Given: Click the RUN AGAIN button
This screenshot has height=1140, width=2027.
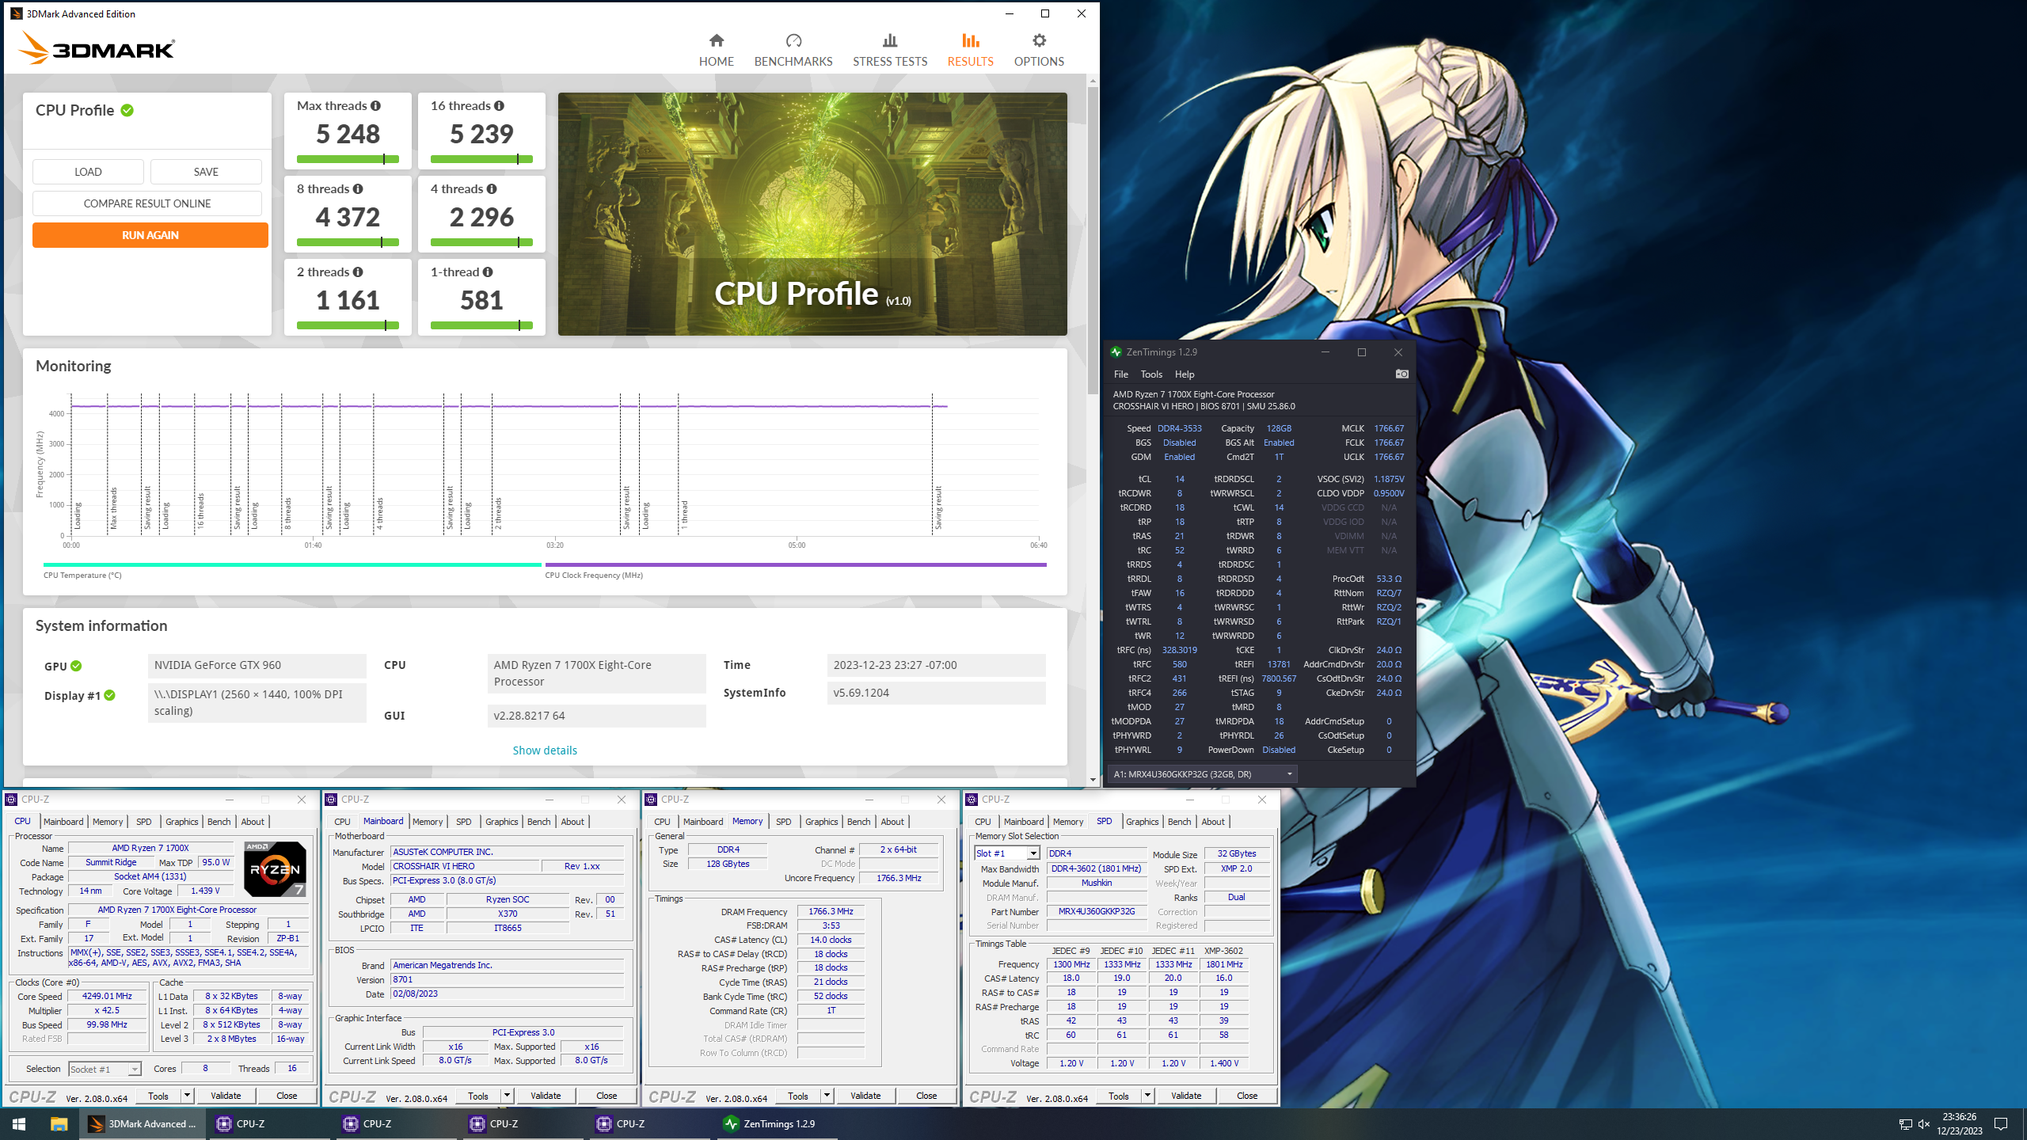Looking at the screenshot, I should 150,235.
